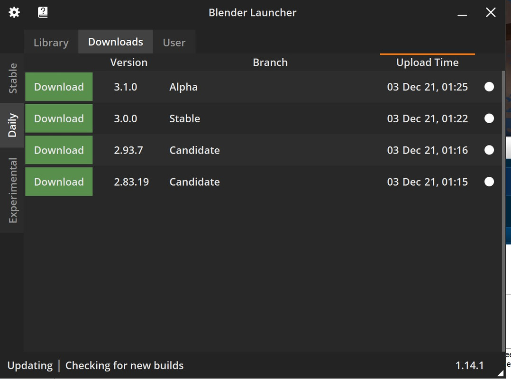
Task: Click the Blender Launcher title bar text
Action: pos(252,12)
